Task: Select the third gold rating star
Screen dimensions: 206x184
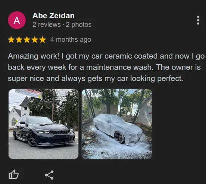Action: pos(27,40)
